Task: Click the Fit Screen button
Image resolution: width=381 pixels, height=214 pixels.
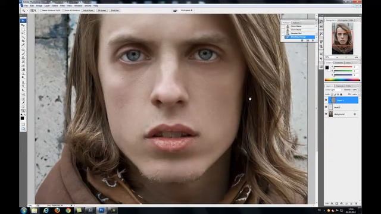Action: pos(102,11)
